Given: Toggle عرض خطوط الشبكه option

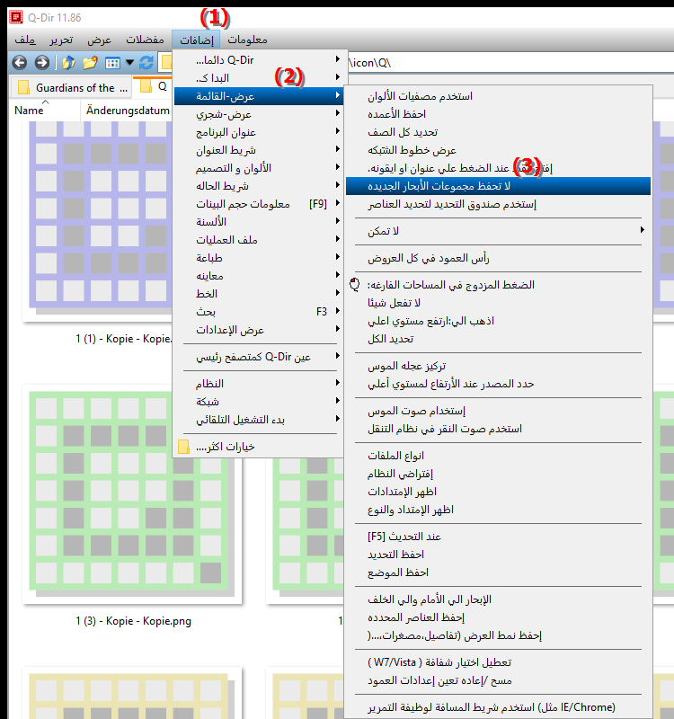Looking at the screenshot, I should (498, 150).
